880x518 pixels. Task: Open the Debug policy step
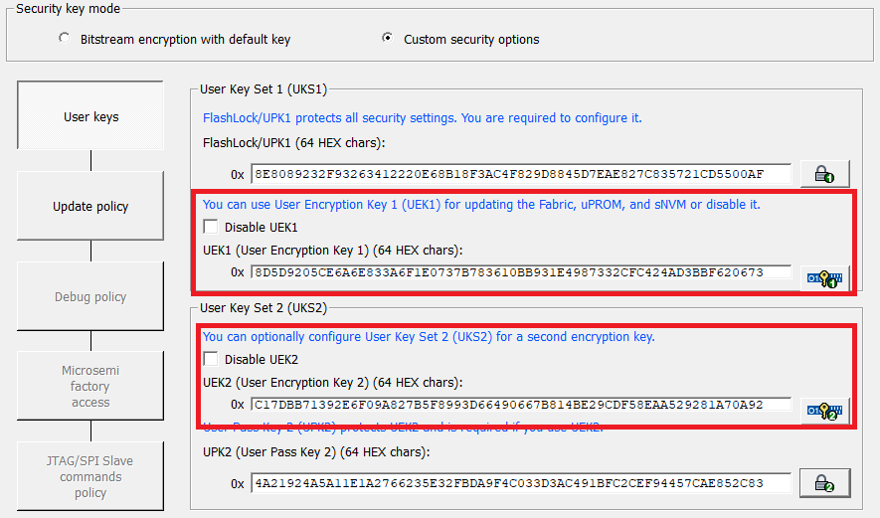[90, 296]
